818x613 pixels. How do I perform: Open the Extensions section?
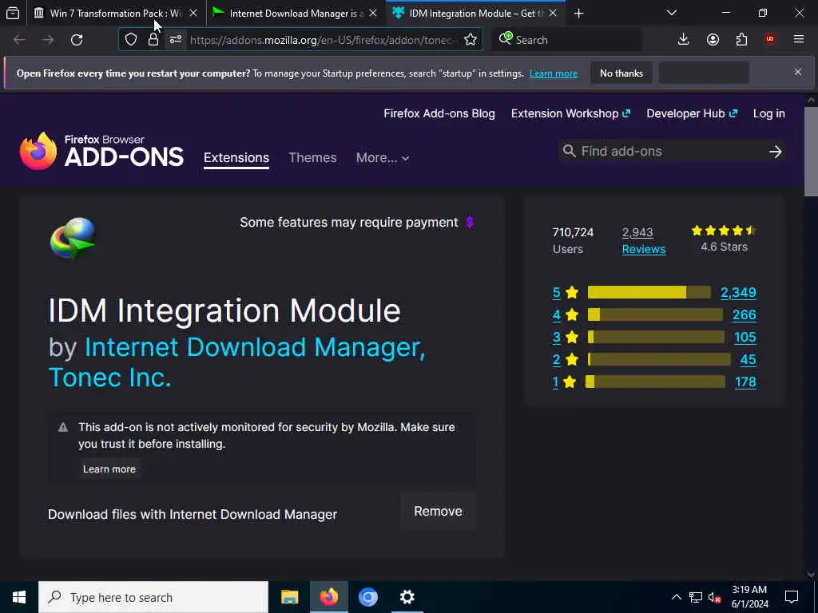pos(236,158)
